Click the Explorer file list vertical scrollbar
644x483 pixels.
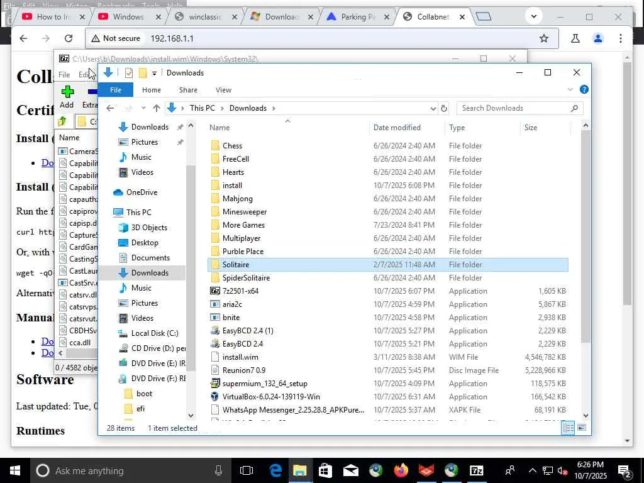pyautogui.click(x=586, y=238)
